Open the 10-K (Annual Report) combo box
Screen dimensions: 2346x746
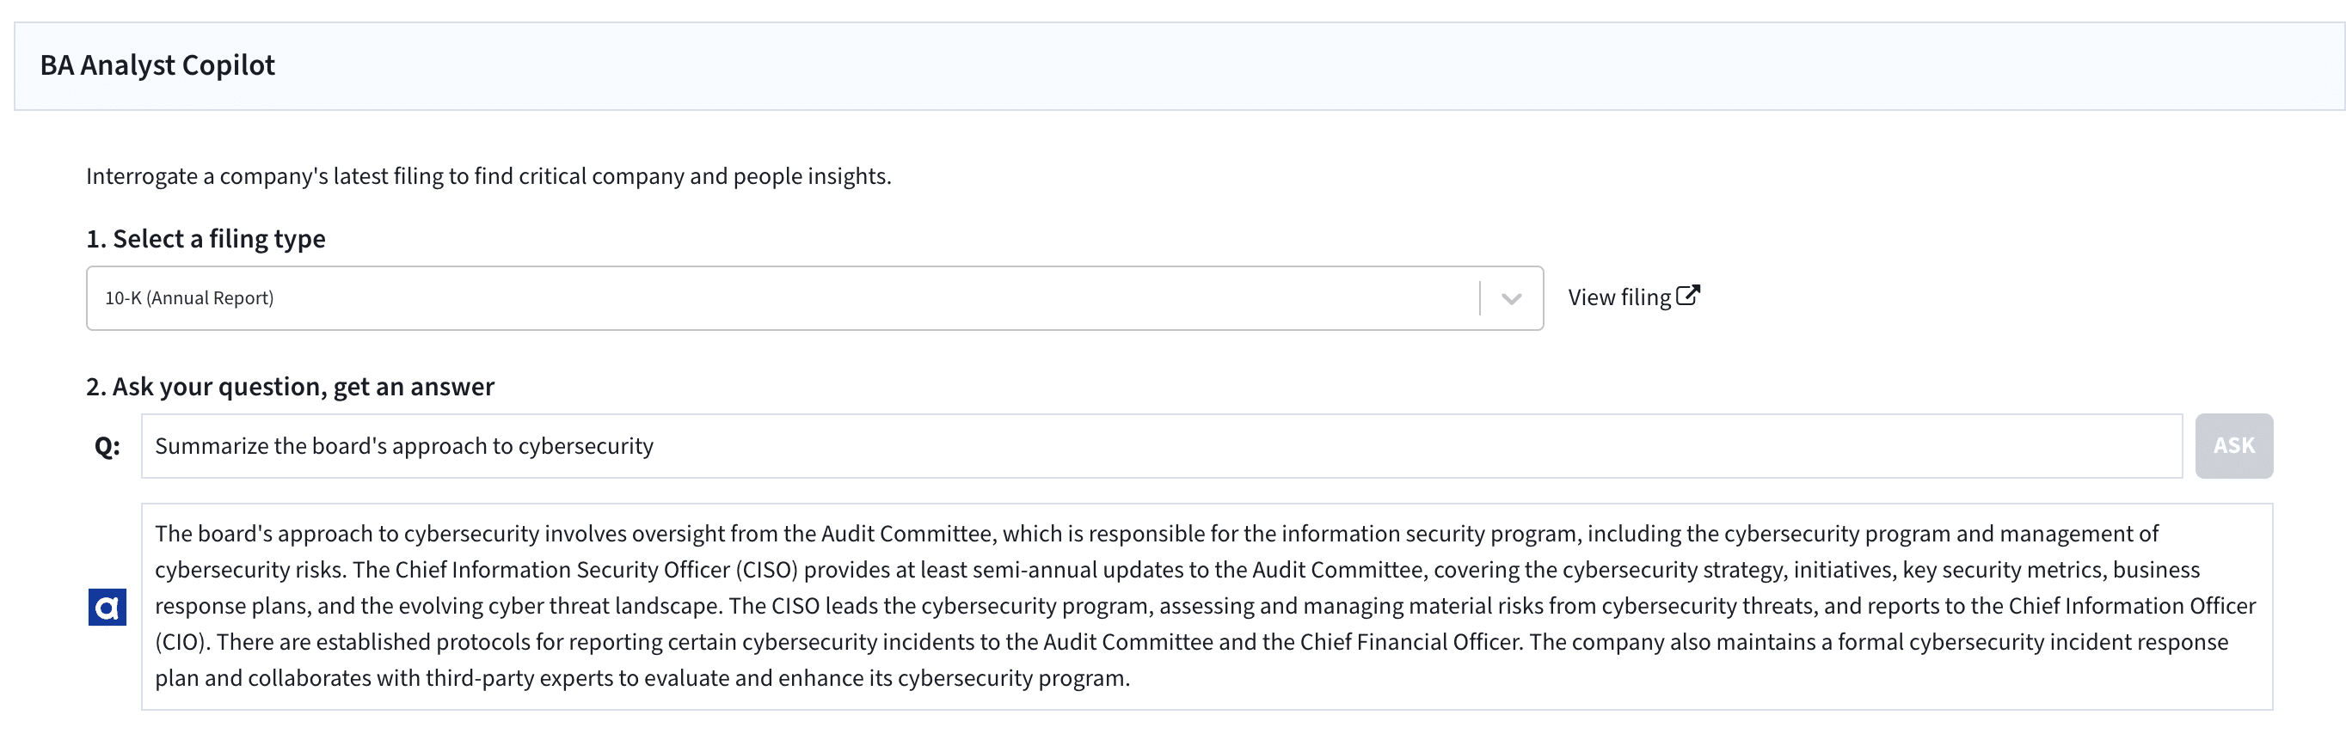click(814, 298)
